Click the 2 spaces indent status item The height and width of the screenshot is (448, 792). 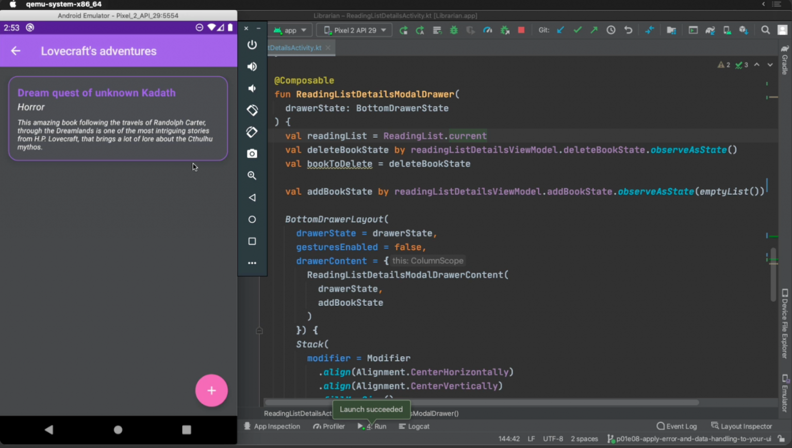click(x=584, y=439)
